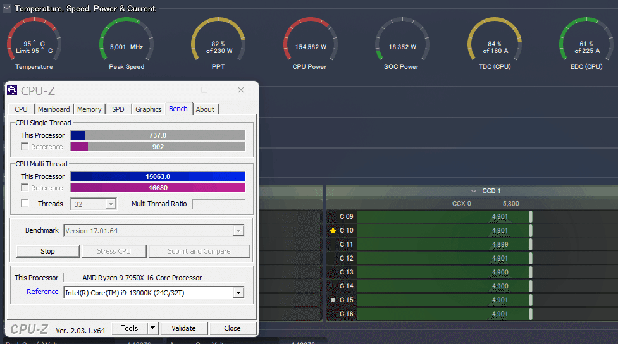Click the Multi Thread Reference score bar
The height and width of the screenshot is (344, 618).
pos(158,188)
